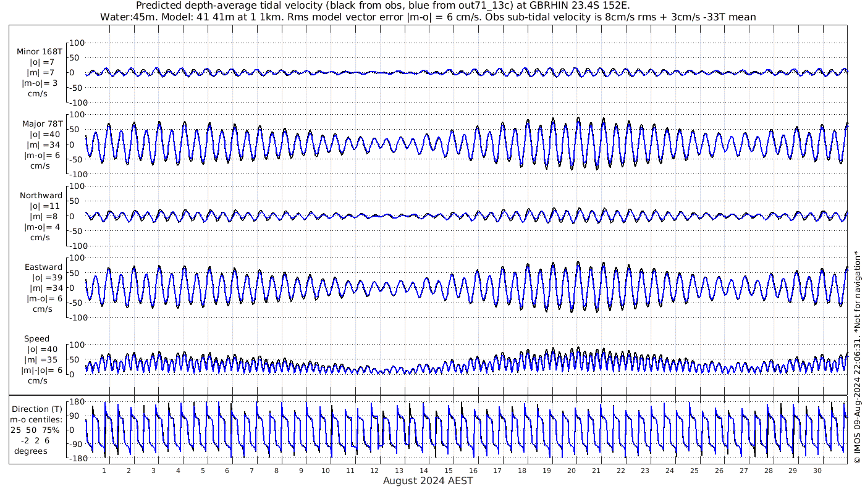Click day 20 tick label on the x-axis
Image resolution: width=865 pixels, height=494 pixels.
(x=572, y=471)
